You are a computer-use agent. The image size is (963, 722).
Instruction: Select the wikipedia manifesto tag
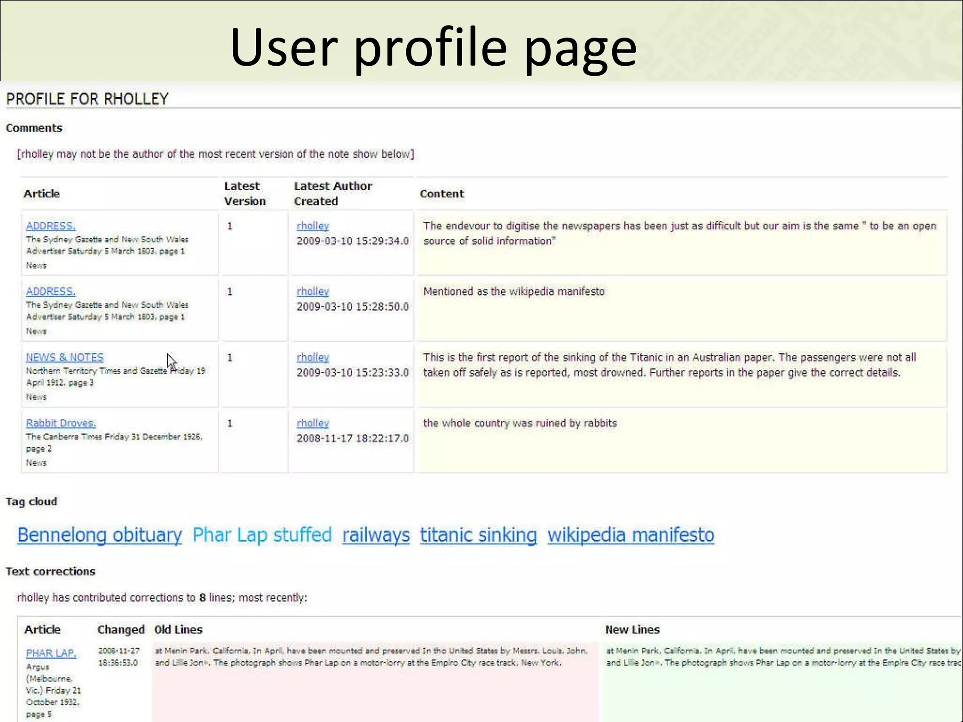[631, 535]
